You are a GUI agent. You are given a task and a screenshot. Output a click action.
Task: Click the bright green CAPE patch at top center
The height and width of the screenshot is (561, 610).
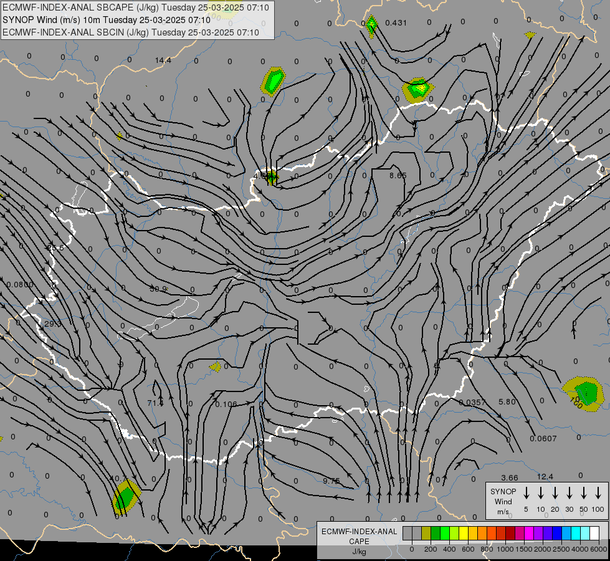coord(274,82)
